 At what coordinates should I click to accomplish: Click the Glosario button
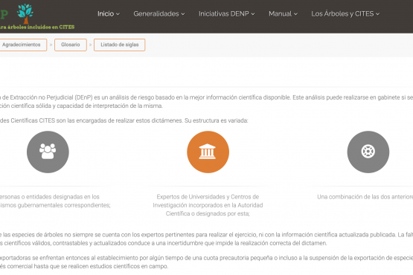coord(71,45)
